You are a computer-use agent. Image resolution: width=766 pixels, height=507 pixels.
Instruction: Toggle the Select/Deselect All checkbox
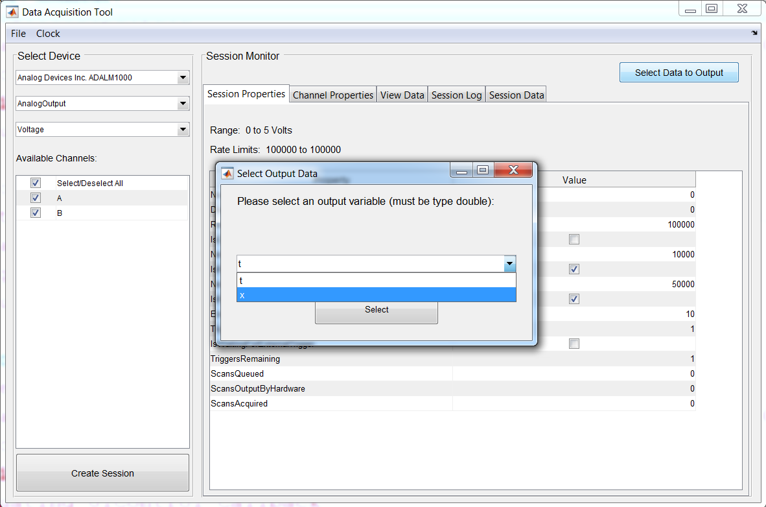[36, 183]
